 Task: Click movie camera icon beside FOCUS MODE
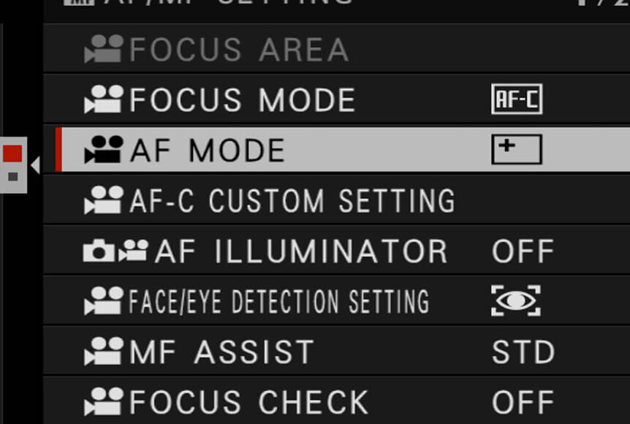[x=104, y=99]
